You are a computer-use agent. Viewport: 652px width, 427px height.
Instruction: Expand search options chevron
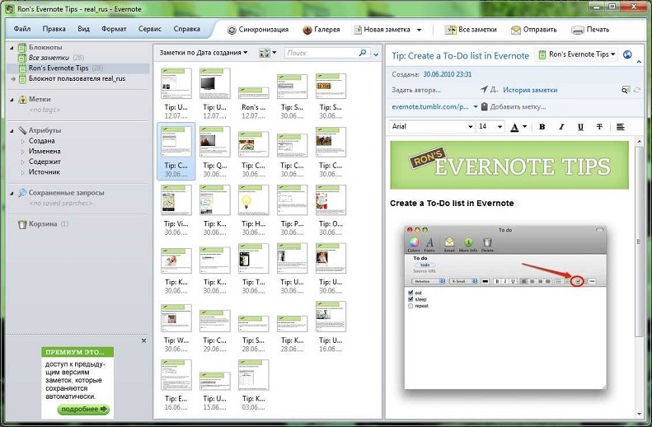click(x=376, y=55)
